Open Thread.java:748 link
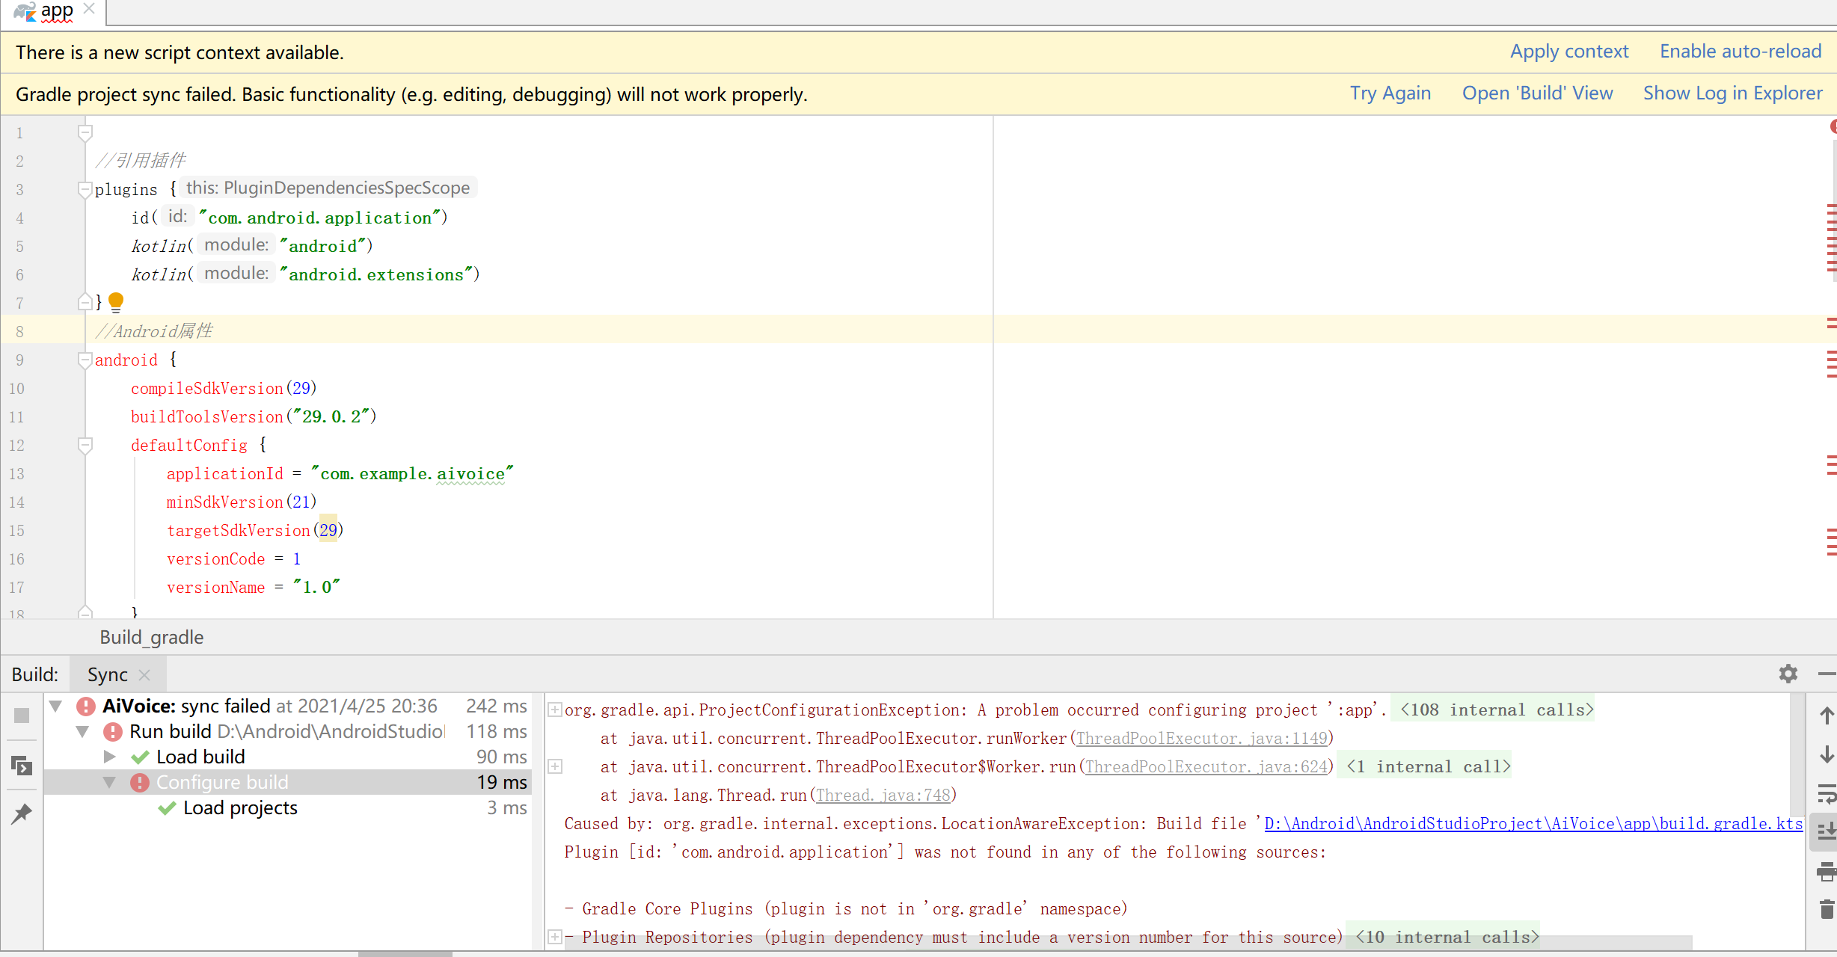 883,795
